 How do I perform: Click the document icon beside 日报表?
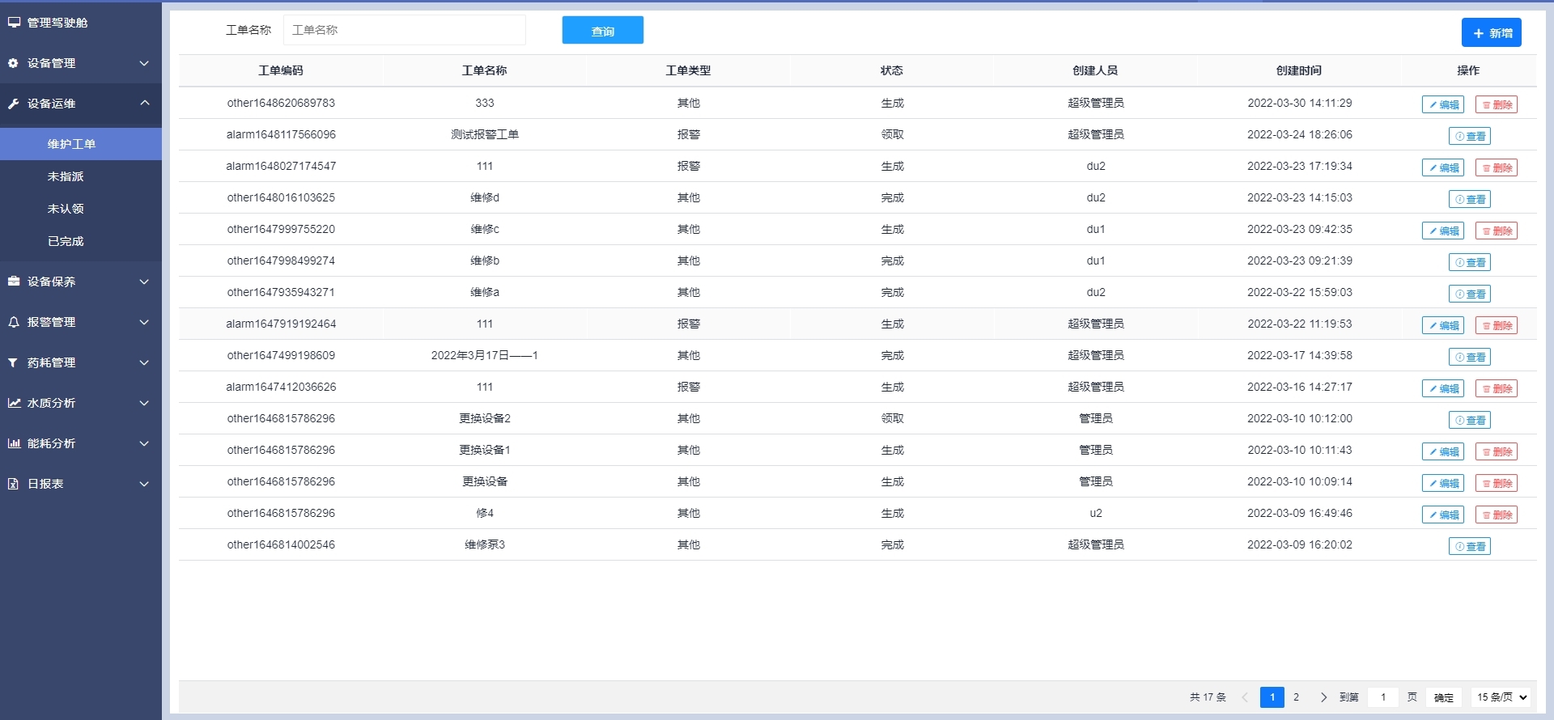point(13,484)
